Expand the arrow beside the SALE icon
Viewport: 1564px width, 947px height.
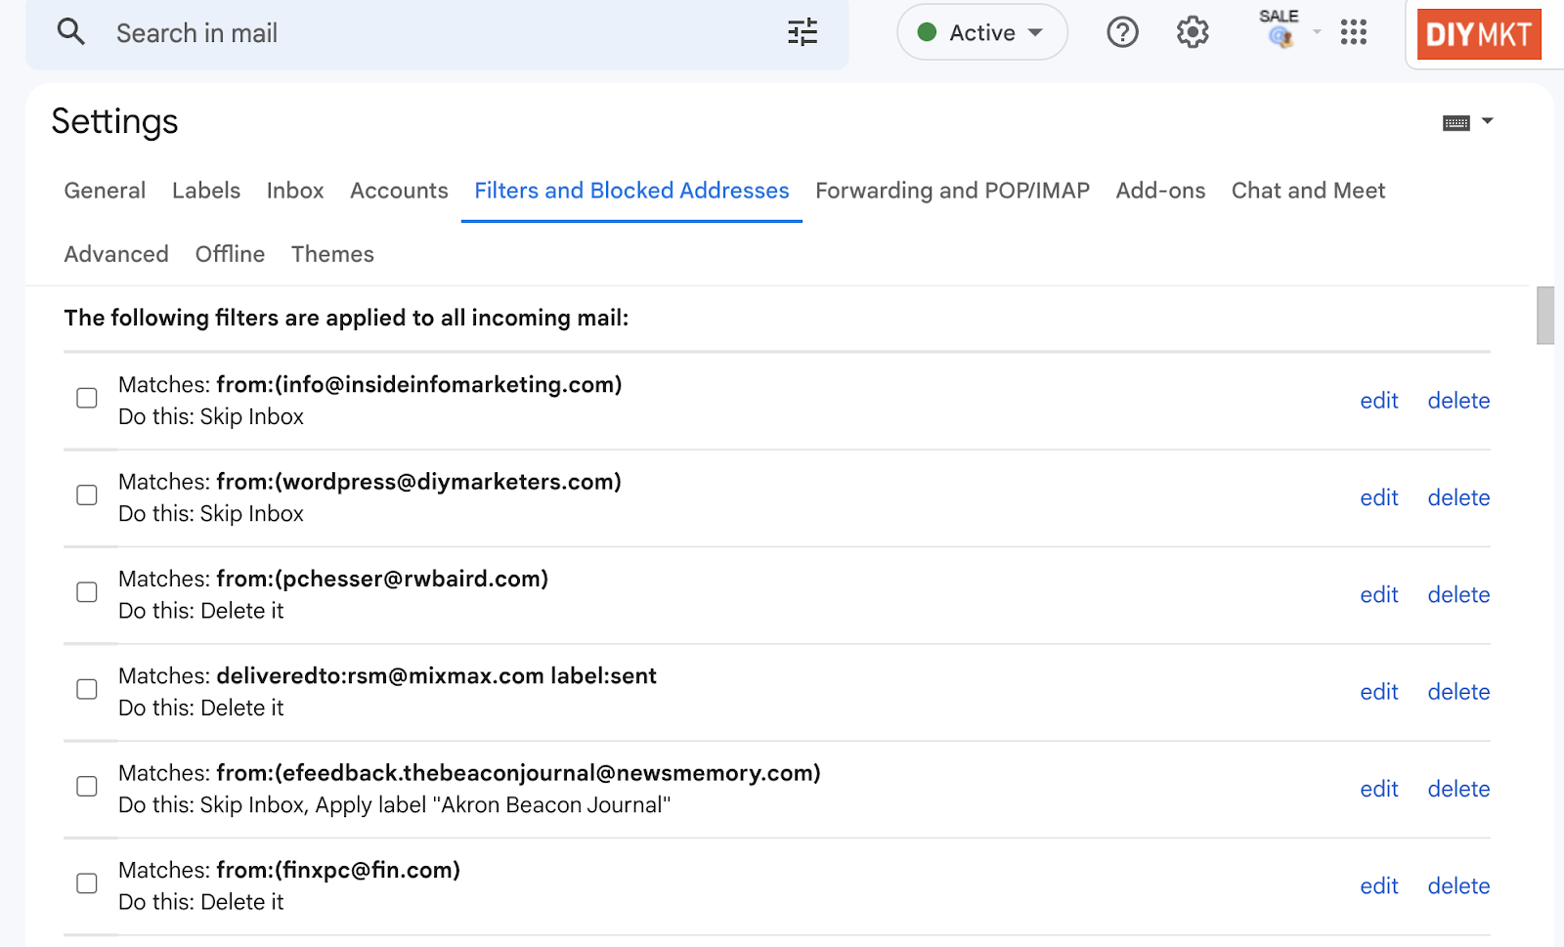1317,32
